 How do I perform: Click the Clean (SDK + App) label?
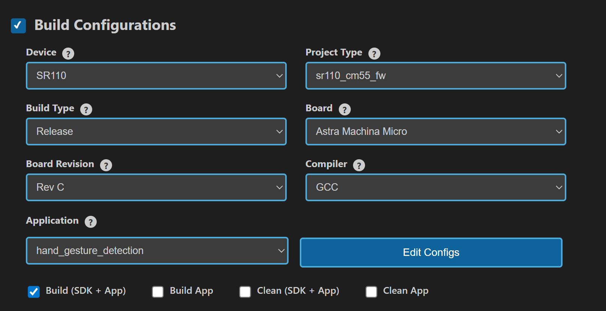298,291
